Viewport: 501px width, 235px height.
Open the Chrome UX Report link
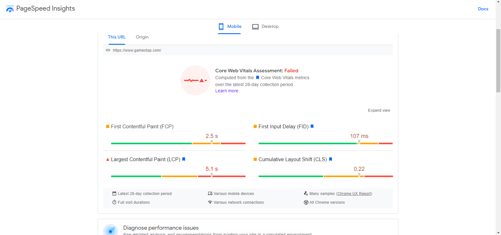point(354,194)
